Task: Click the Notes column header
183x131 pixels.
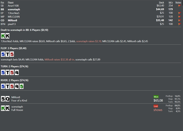Action: [x=178, y=2]
